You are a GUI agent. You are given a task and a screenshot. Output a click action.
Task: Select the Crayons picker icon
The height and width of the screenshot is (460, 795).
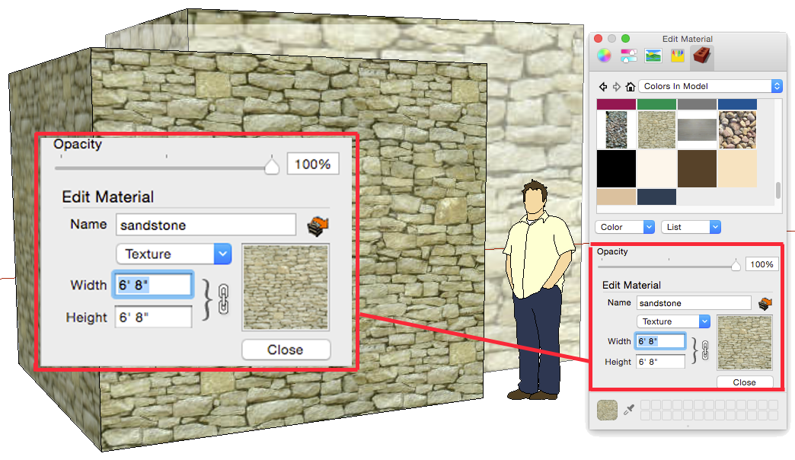coord(678,56)
